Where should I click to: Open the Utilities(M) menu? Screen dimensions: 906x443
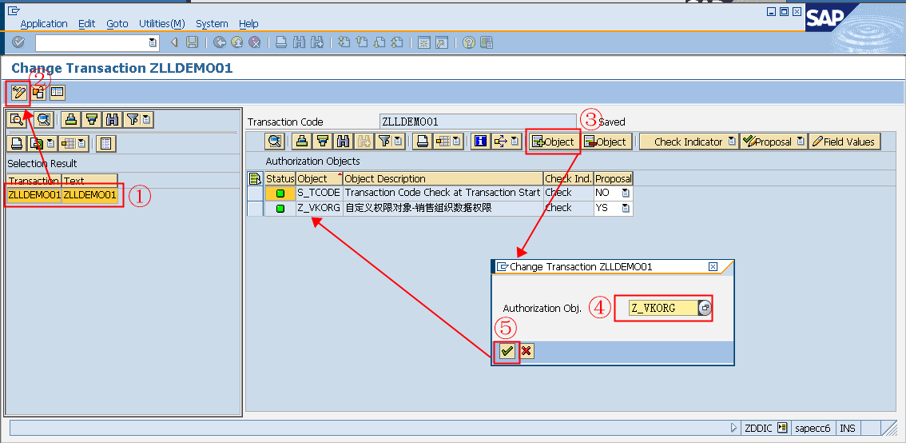tap(161, 24)
